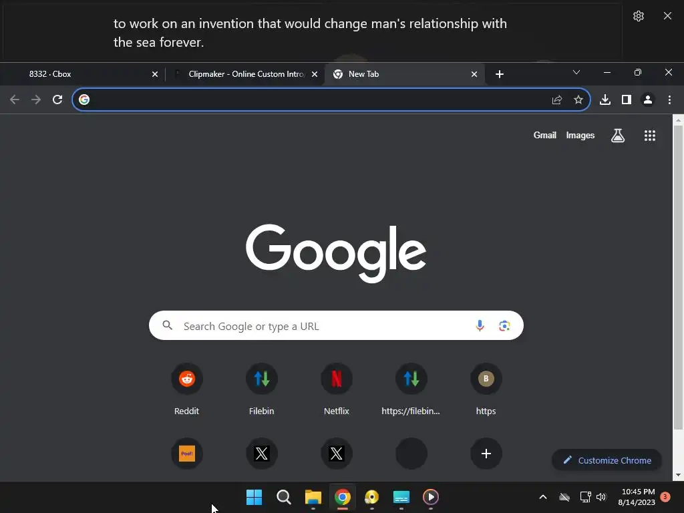Open the Chrome profile menu
This screenshot has width=684, height=513.
click(x=648, y=100)
